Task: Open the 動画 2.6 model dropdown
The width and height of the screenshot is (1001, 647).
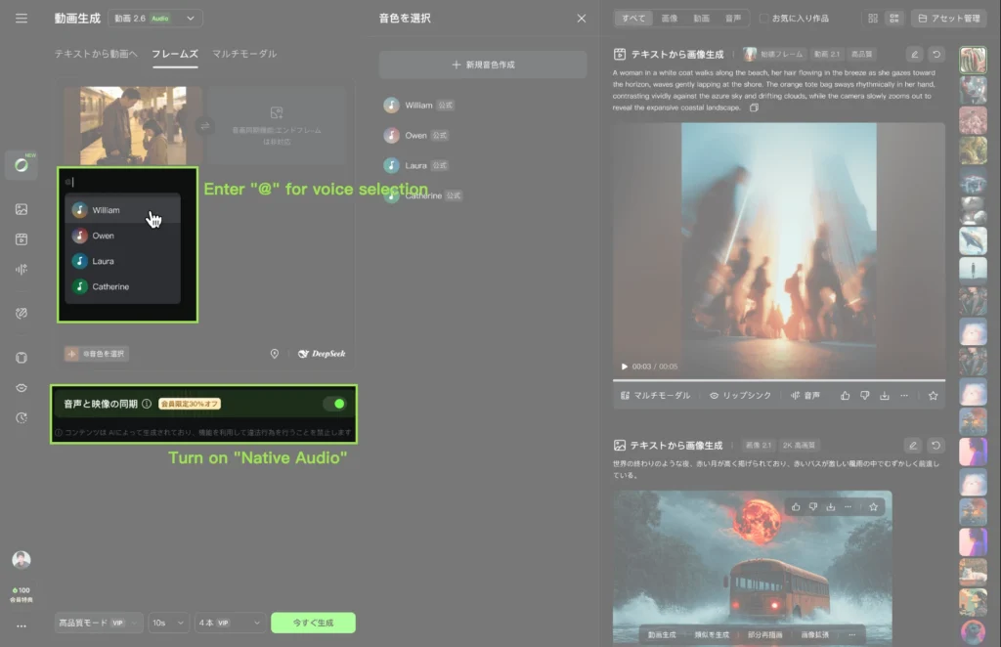Action: click(x=153, y=17)
